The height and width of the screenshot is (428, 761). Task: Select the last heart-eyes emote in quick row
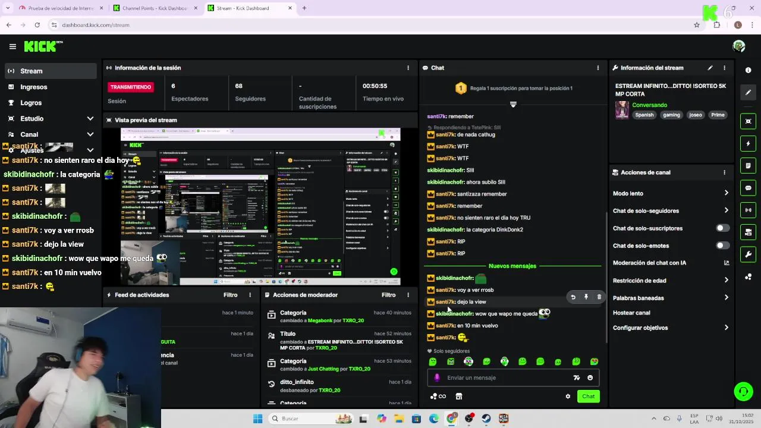(594, 361)
